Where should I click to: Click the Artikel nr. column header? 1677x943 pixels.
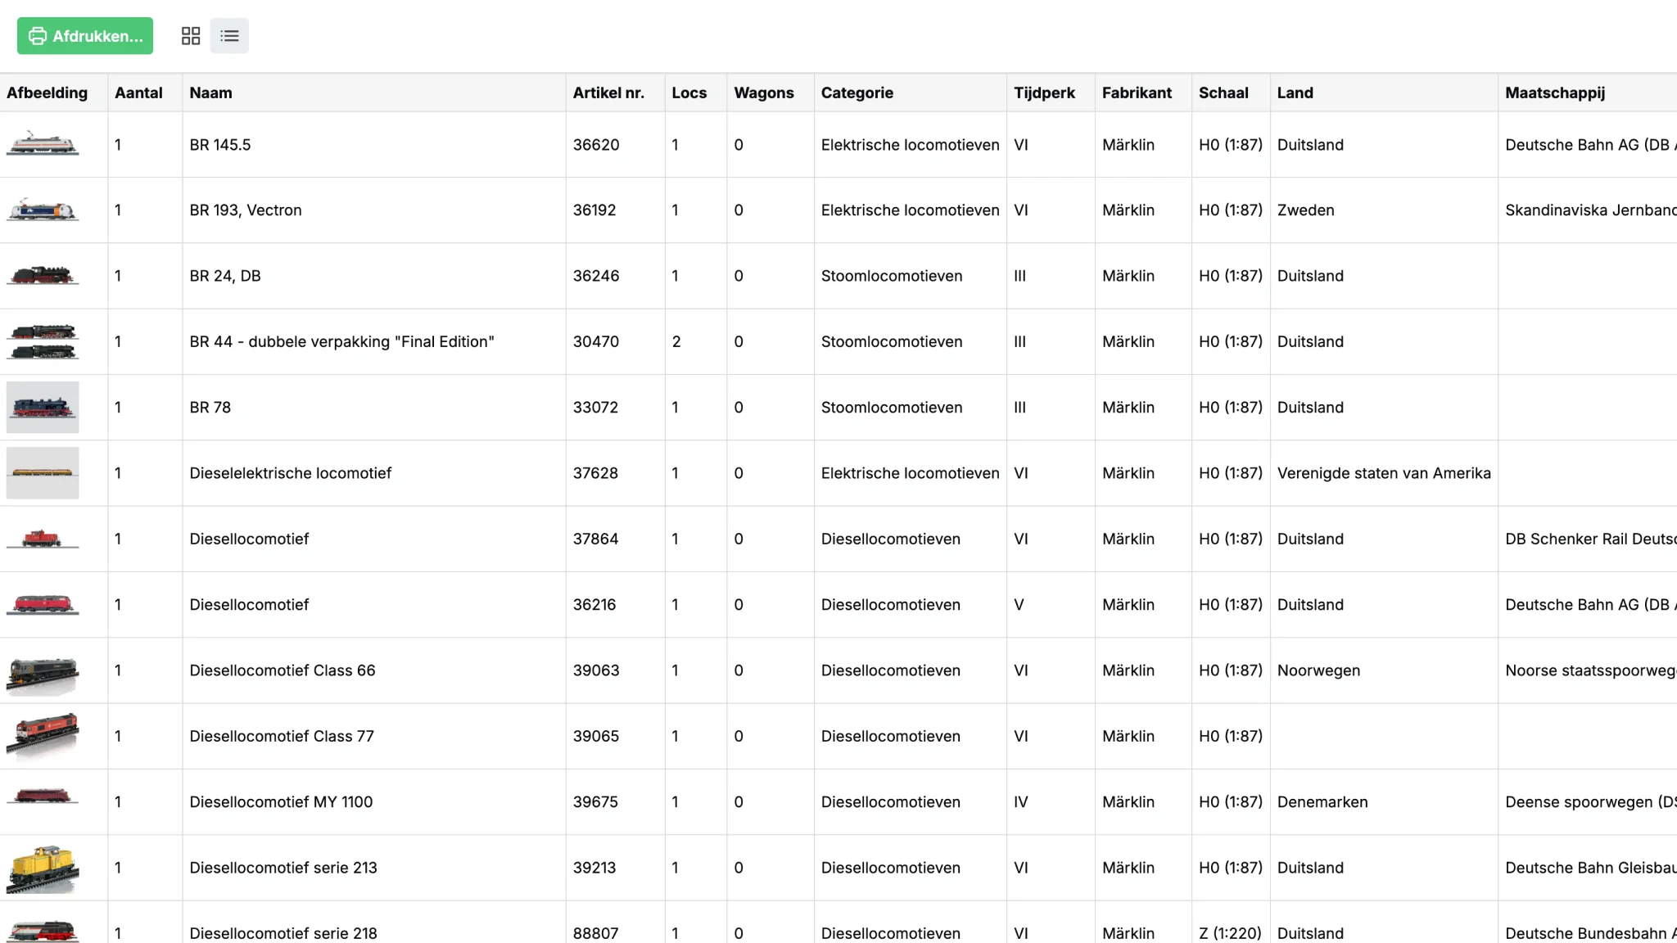608,92
